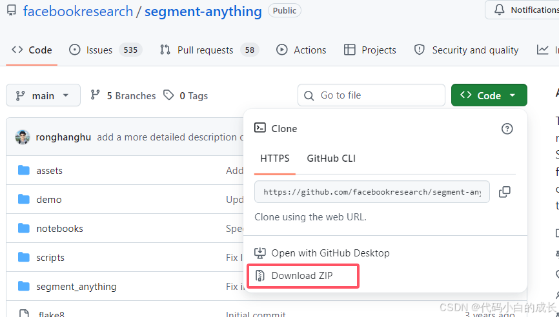Go to the Actions tab
This screenshot has height=317, width=559.
(x=301, y=50)
